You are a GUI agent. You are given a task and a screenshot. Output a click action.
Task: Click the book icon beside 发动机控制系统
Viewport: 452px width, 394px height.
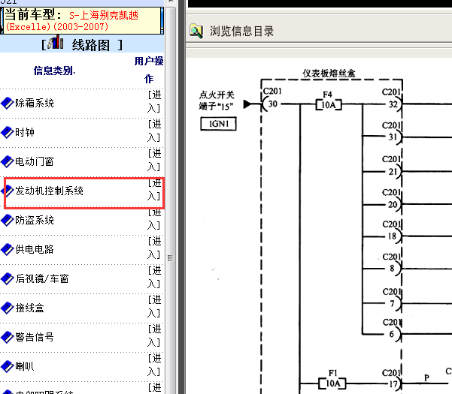click(8, 191)
